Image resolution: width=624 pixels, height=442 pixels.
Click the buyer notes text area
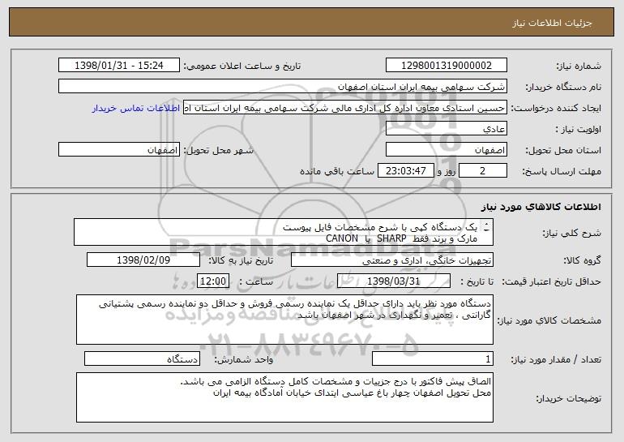pos(284,397)
